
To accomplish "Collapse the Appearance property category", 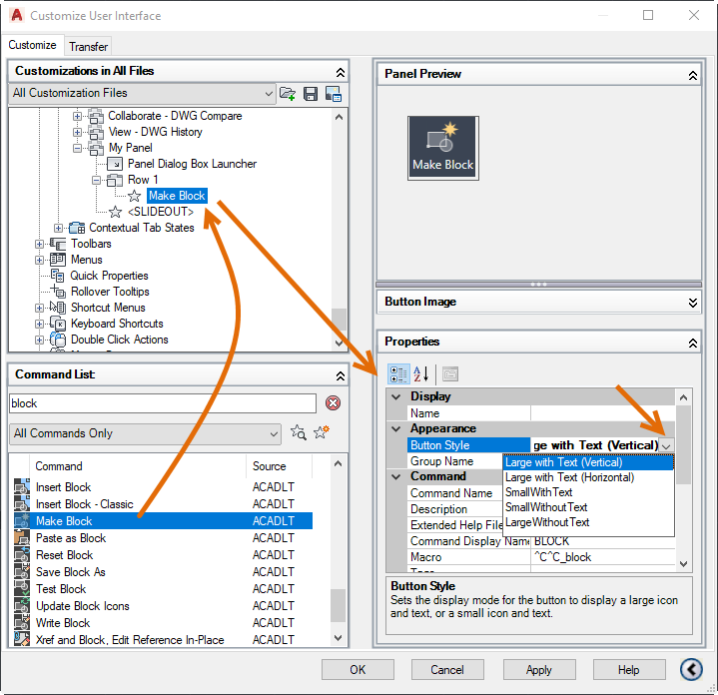I will [x=396, y=428].
